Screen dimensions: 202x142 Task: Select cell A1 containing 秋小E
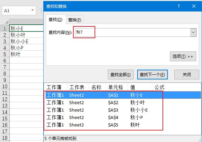coord(26,28)
